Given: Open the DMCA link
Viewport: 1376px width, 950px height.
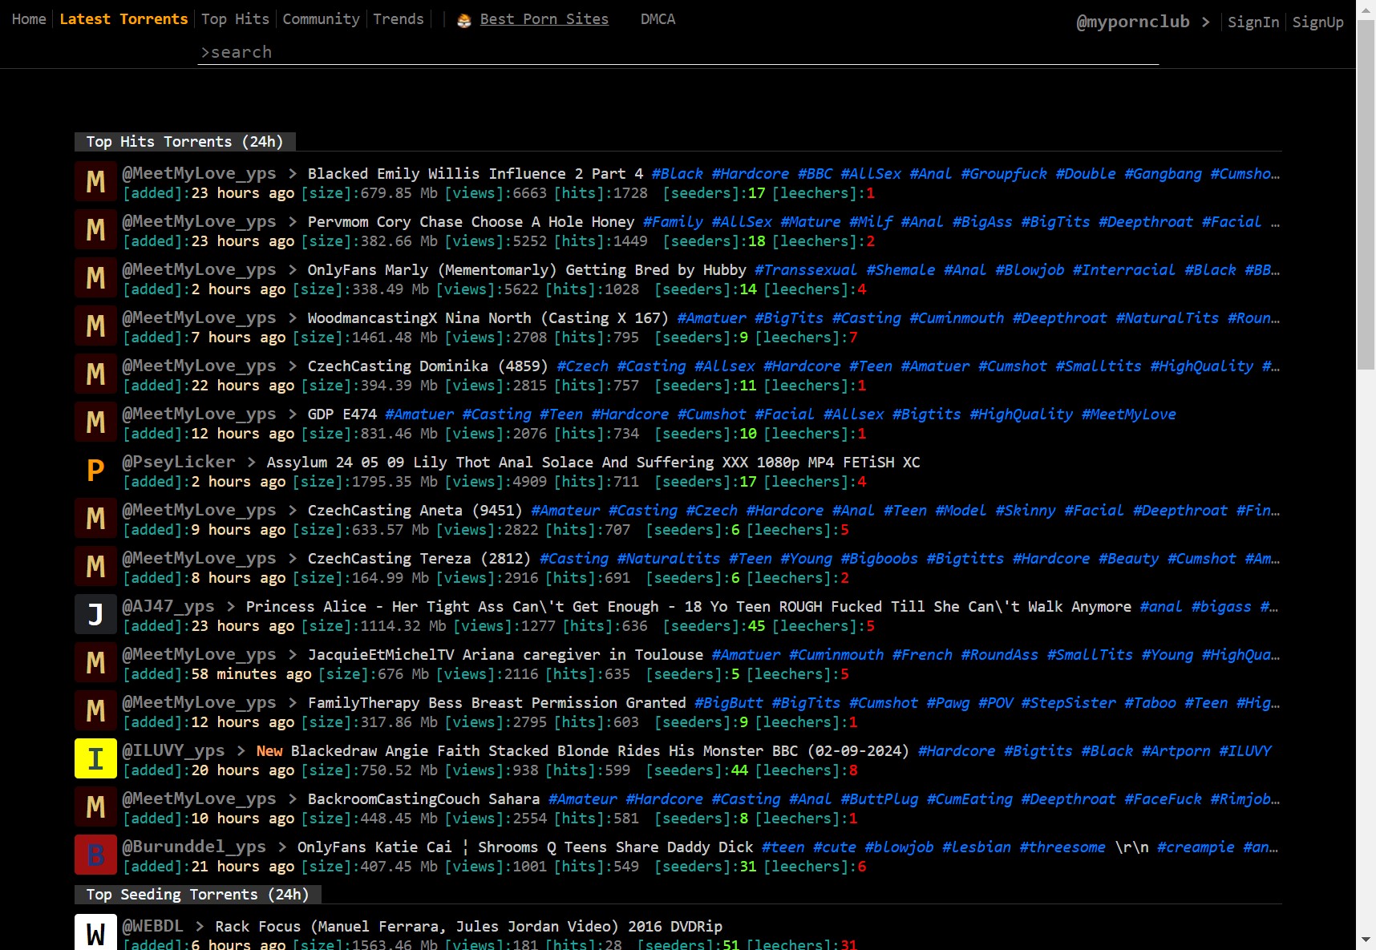Looking at the screenshot, I should pos(658,19).
